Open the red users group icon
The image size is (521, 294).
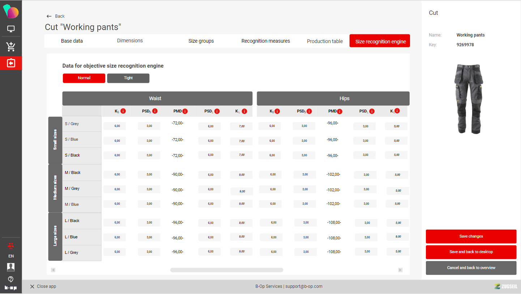(11, 246)
